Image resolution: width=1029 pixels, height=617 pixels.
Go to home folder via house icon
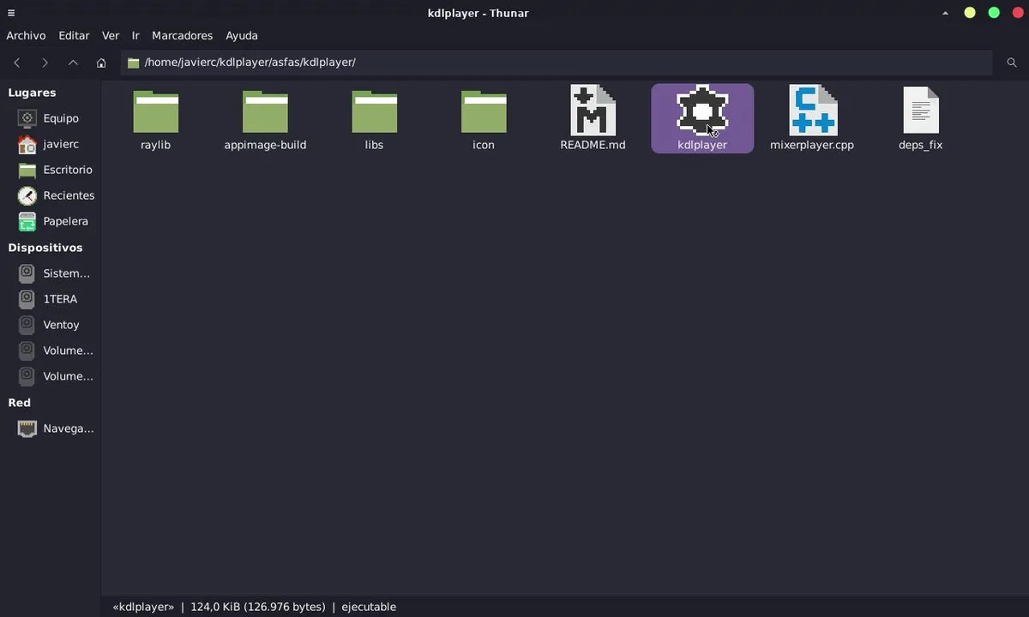click(x=101, y=63)
